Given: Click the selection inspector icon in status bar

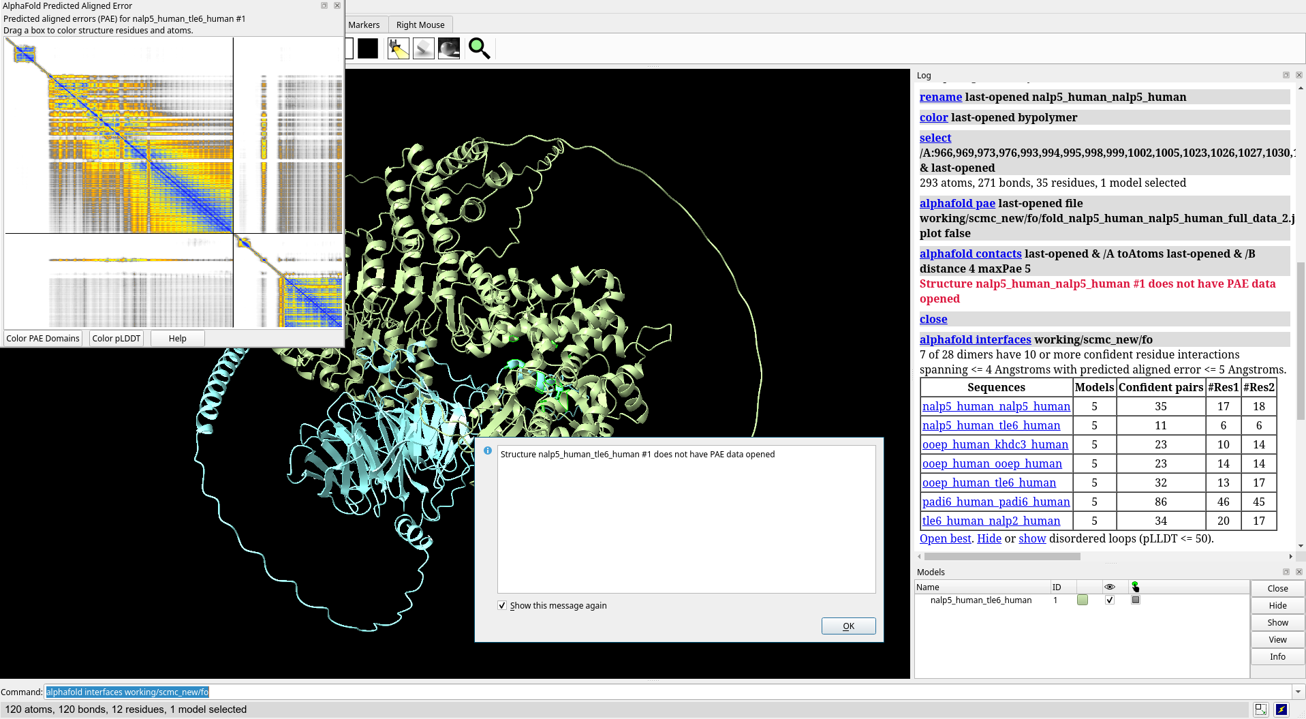Looking at the screenshot, I should pyautogui.click(x=1261, y=709).
